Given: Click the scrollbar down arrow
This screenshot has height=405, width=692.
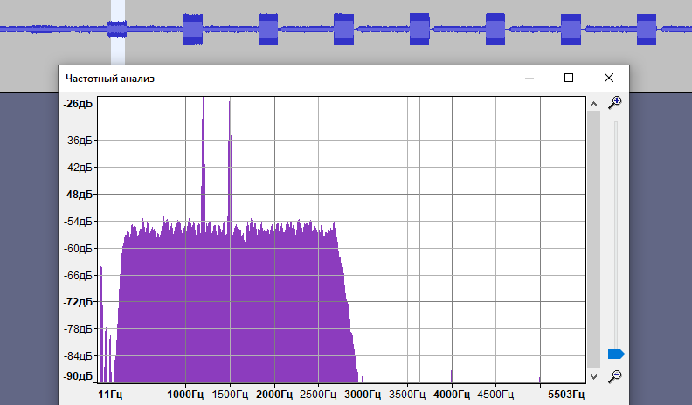Looking at the screenshot, I should 594,376.
